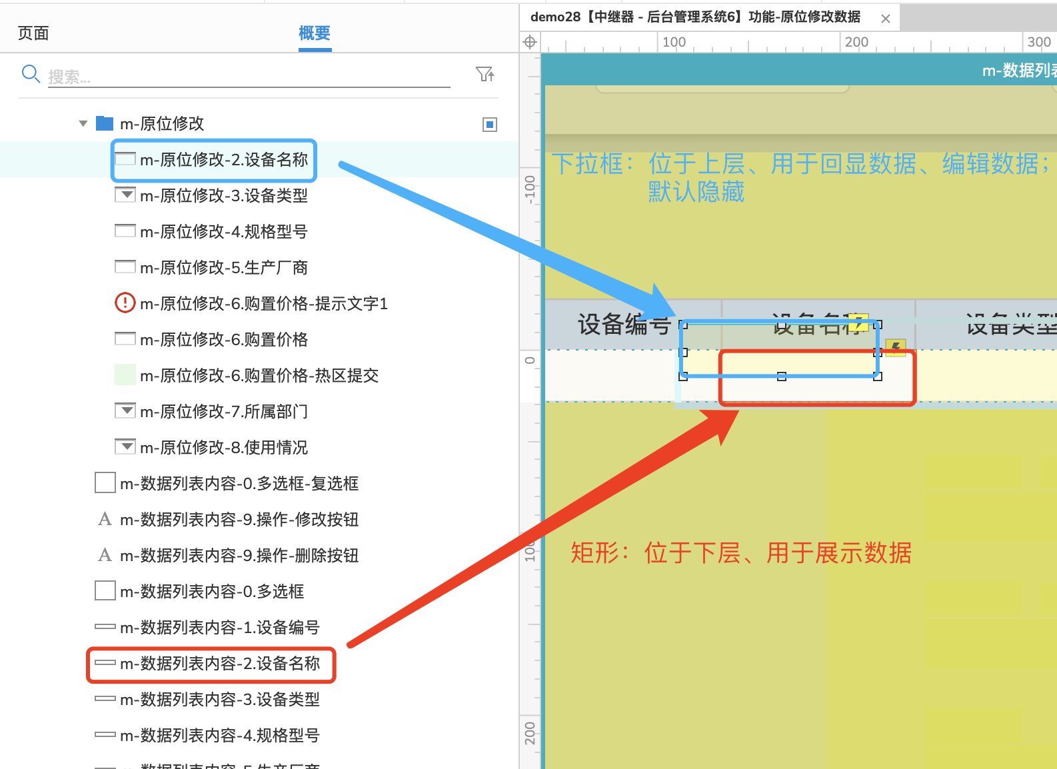The image size is (1057, 769).
Task: Select m-数据列表内容-9.操作-修改按钮 row
Action: 260,520
